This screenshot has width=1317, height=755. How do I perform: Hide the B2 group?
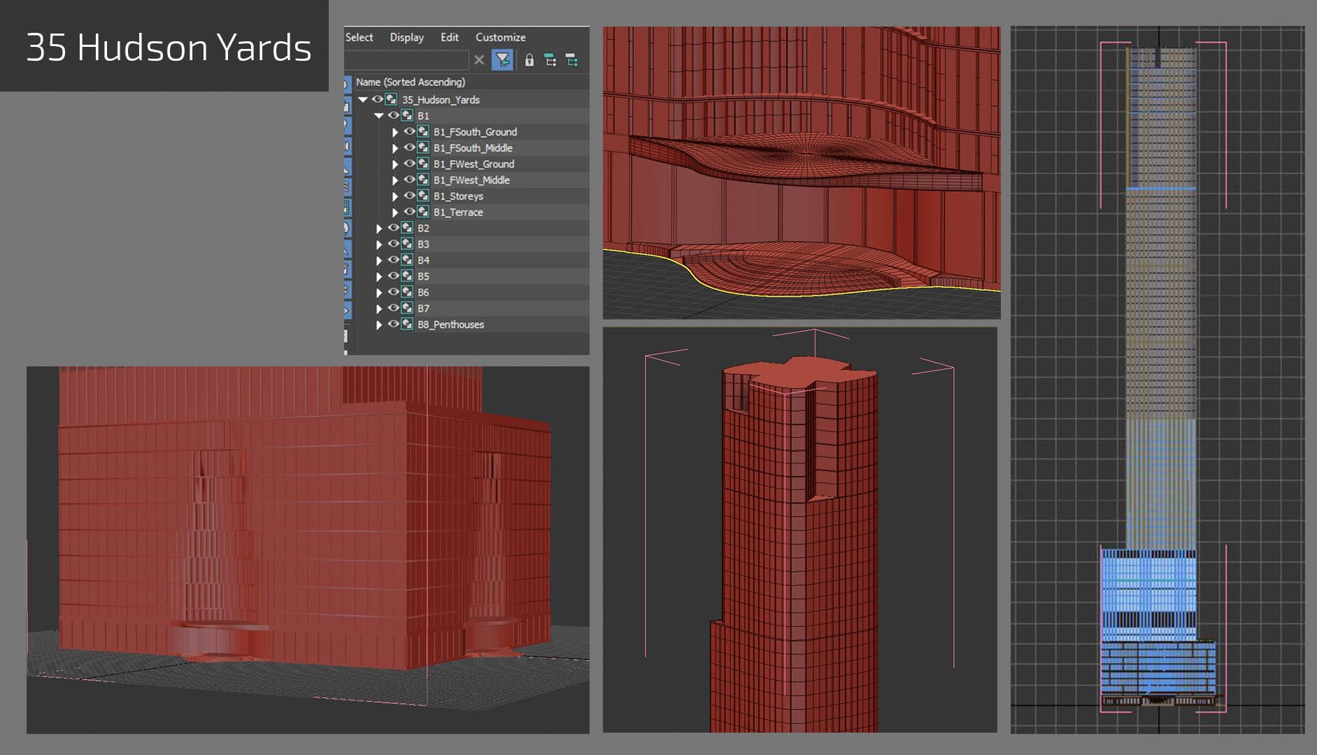(394, 228)
